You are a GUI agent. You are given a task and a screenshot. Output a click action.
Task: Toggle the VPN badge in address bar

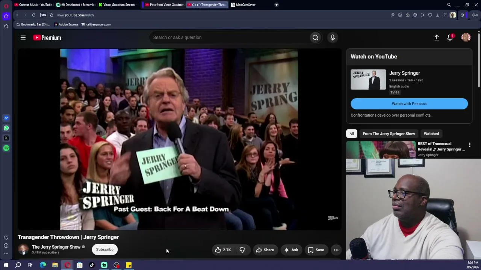(44, 15)
